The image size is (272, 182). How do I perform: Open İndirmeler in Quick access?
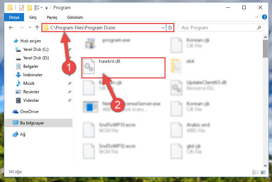click(x=33, y=75)
